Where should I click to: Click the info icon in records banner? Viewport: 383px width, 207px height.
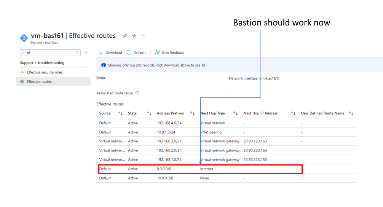[104, 65]
